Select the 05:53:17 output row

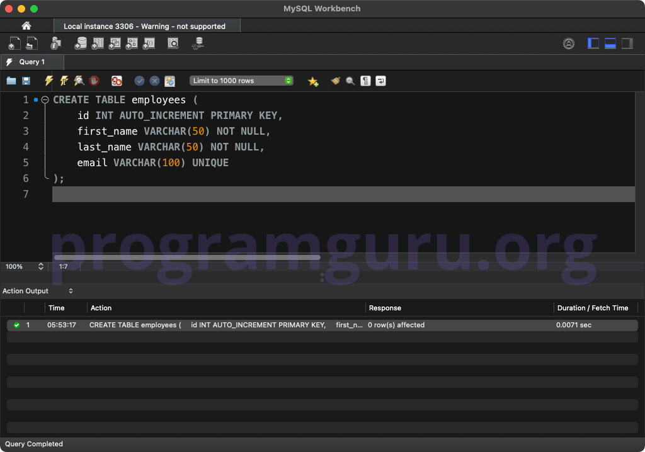pyautogui.click(x=322, y=325)
